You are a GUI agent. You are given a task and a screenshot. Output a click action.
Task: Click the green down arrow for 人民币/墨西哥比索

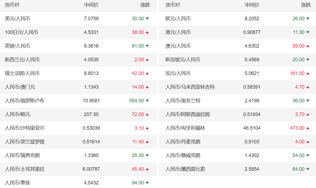(x=308, y=169)
